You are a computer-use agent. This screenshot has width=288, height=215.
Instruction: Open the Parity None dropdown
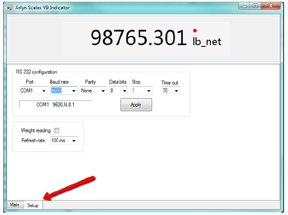pos(93,91)
